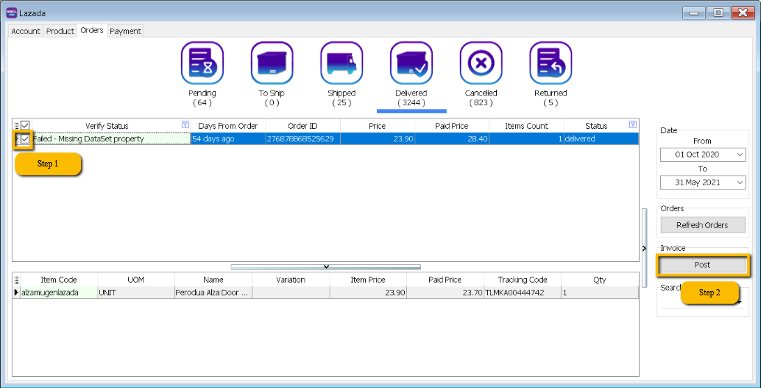Open the From date dropdown
This screenshot has width=761, height=388.
coord(739,155)
